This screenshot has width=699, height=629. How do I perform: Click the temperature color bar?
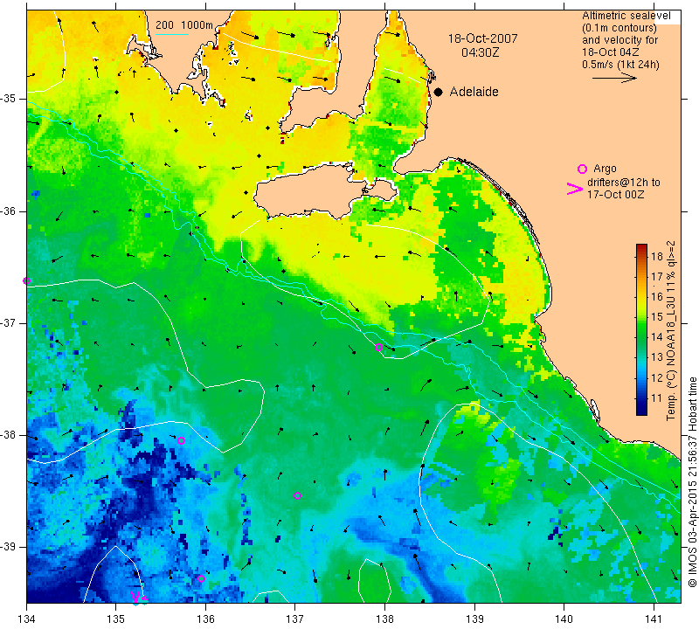(x=641, y=329)
